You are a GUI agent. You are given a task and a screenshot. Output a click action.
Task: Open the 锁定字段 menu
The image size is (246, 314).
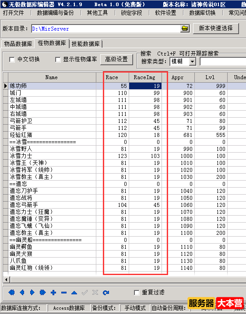tap(131, 13)
